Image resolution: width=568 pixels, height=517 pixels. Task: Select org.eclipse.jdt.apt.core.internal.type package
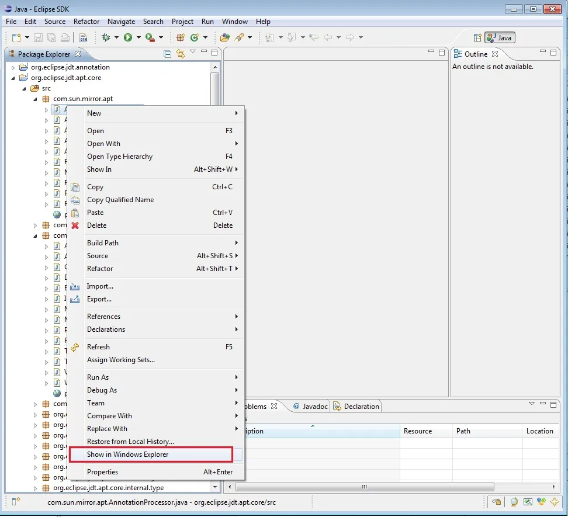click(108, 488)
